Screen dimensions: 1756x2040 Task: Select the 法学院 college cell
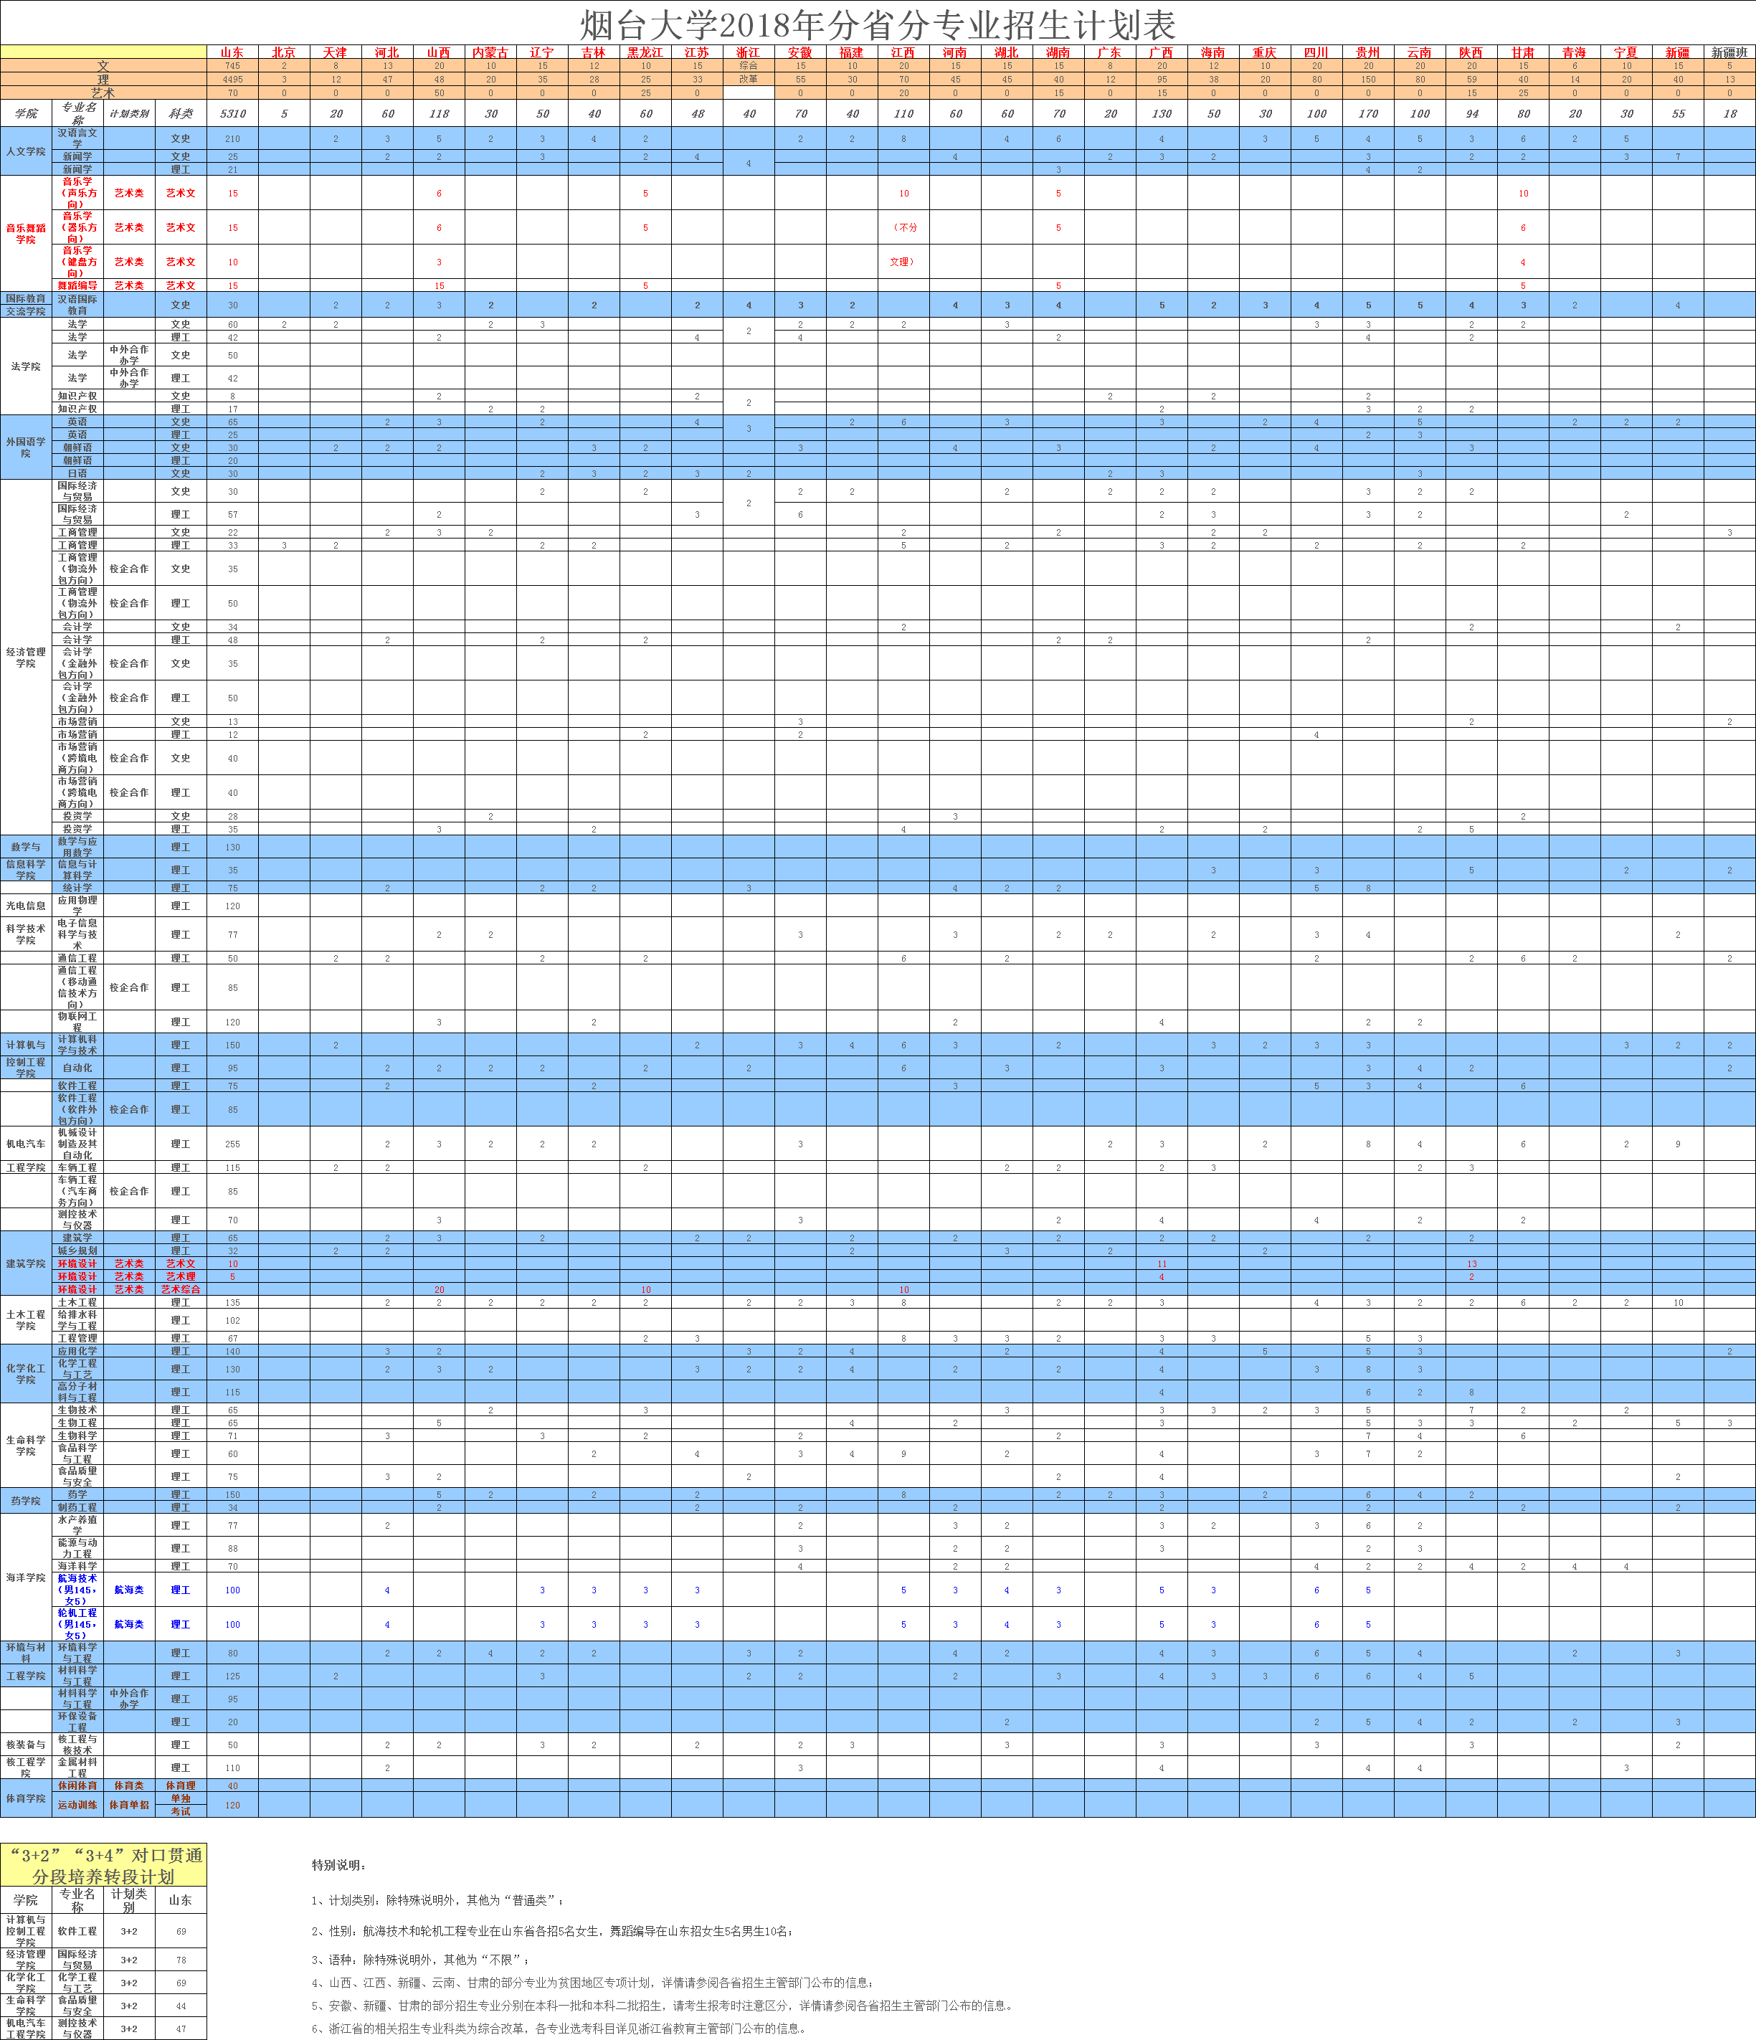(26, 366)
